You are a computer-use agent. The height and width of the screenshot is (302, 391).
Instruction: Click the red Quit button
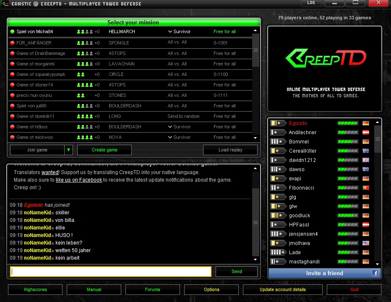(x=354, y=289)
